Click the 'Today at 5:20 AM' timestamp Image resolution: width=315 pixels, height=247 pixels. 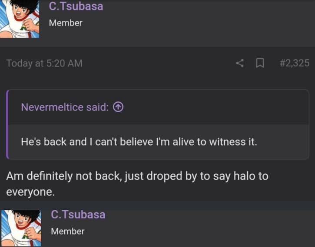click(x=44, y=63)
